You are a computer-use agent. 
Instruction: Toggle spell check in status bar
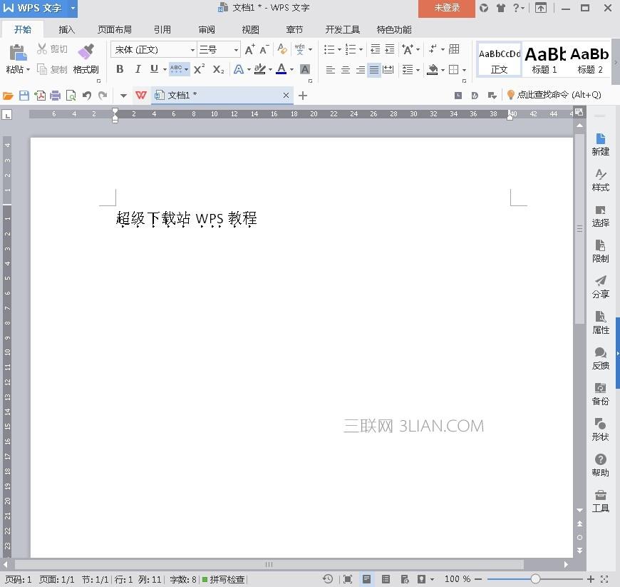pyautogui.click(x=223, y=579)
